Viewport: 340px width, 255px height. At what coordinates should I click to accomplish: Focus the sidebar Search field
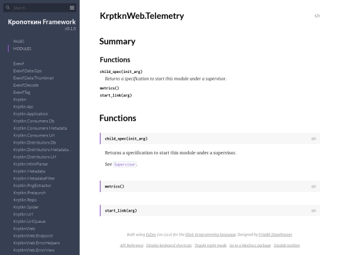[40, 8]
